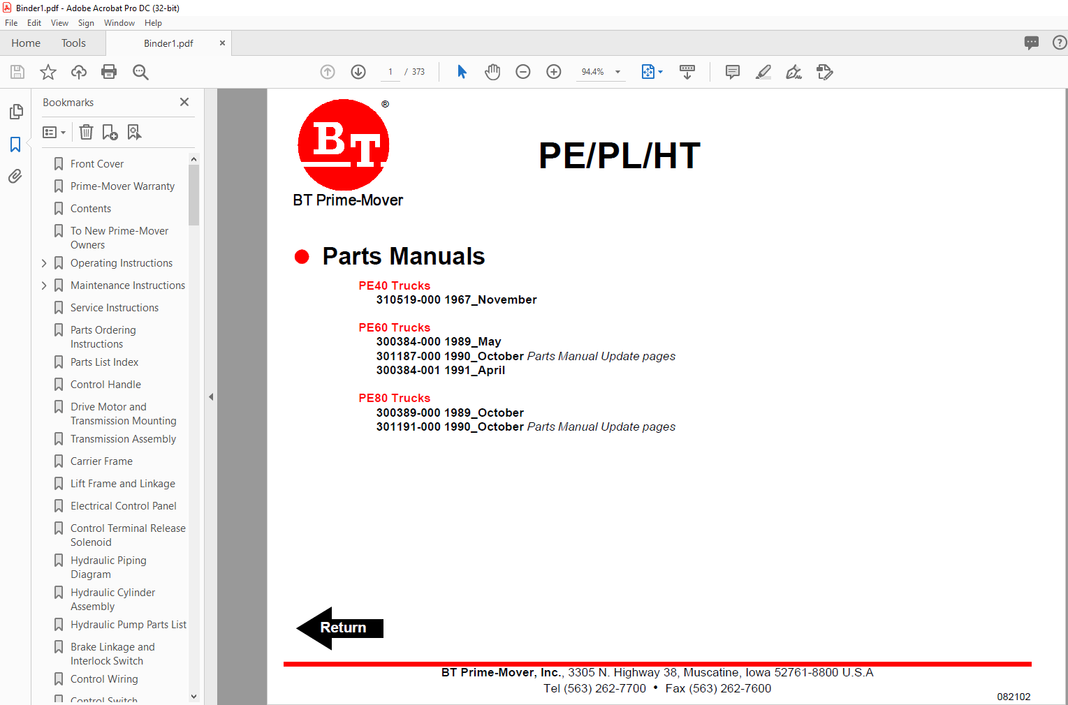Open the View menu

point(59,23)
